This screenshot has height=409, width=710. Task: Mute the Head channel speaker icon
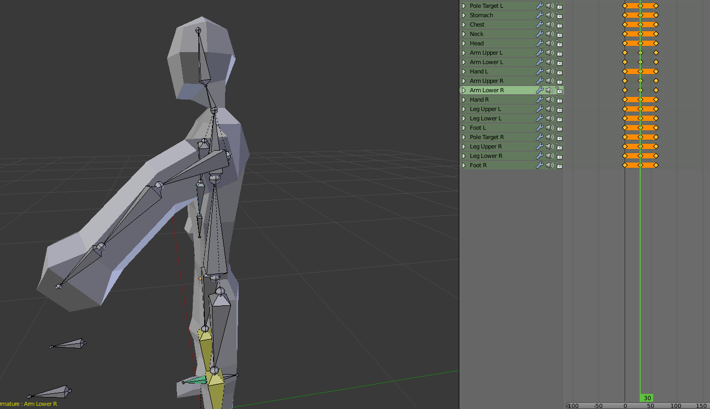point(550,43)
